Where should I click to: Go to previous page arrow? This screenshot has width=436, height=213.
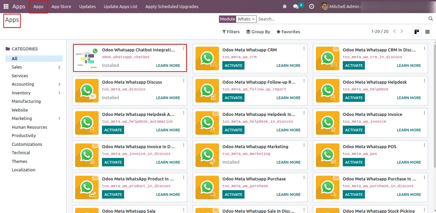[394, 31]
